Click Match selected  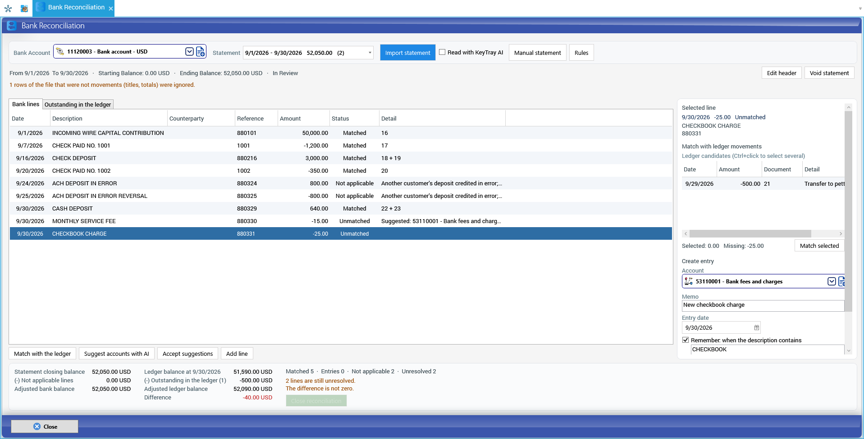(819, 246)
